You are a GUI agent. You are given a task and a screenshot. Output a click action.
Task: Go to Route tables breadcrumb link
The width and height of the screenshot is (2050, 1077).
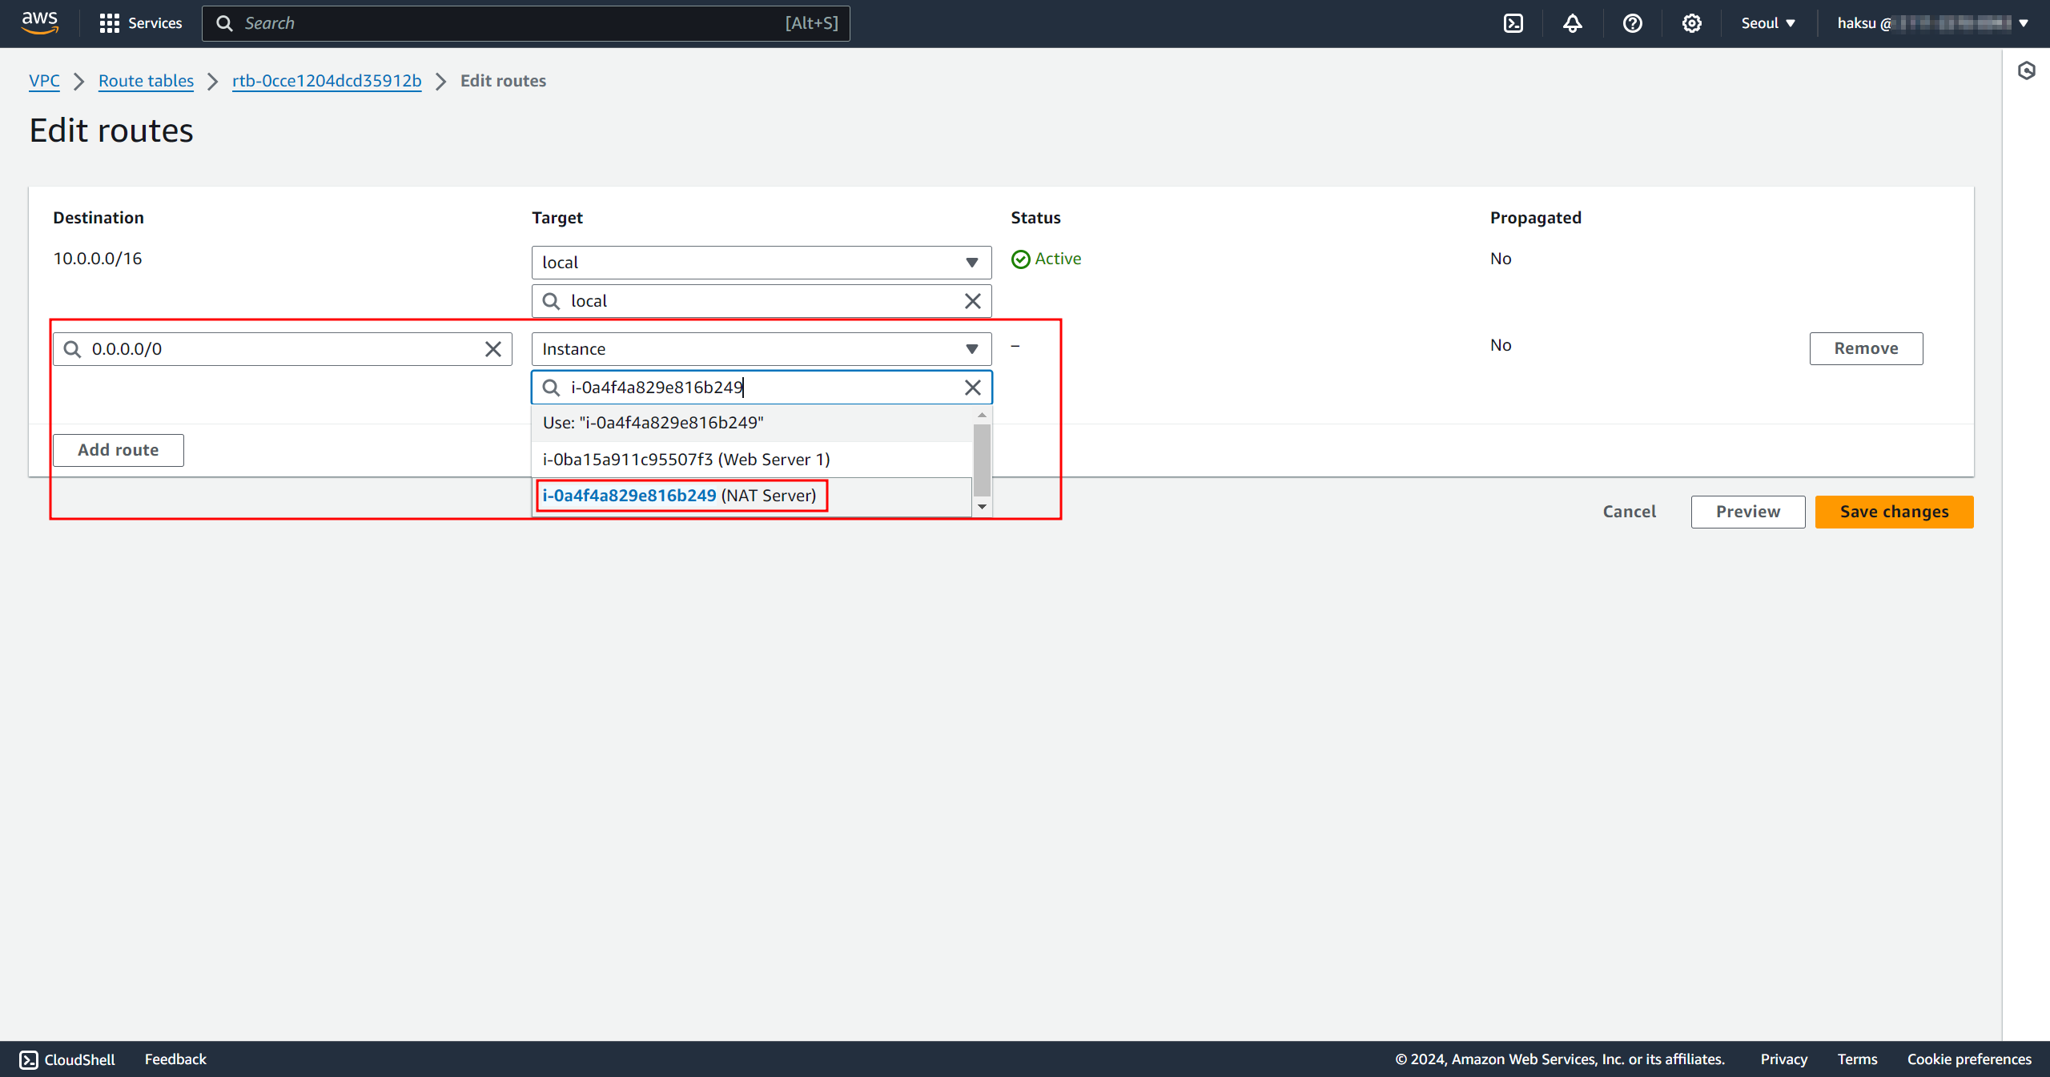[x=146, y=81]
